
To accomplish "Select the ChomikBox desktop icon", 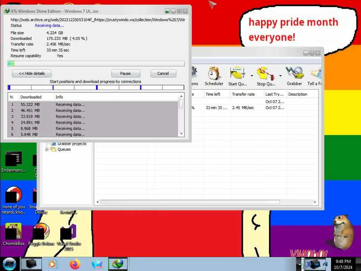I will pyautogui.click(x=13, y=234).
